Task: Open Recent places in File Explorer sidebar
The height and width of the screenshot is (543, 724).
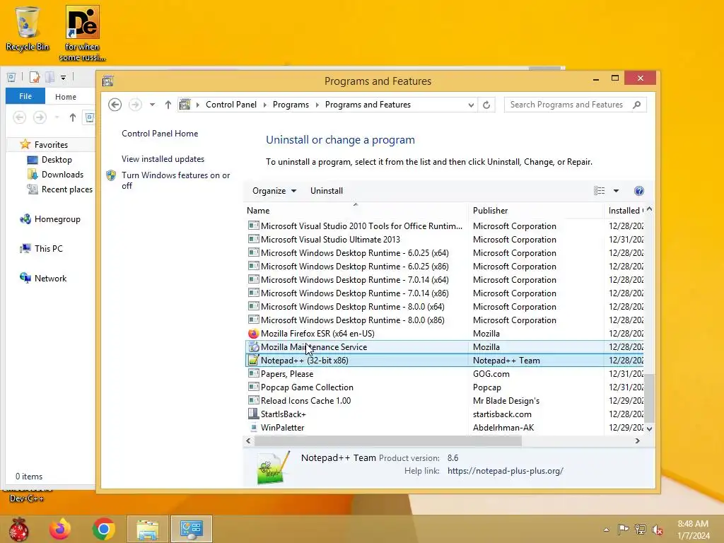Action: tap(66, 189)
